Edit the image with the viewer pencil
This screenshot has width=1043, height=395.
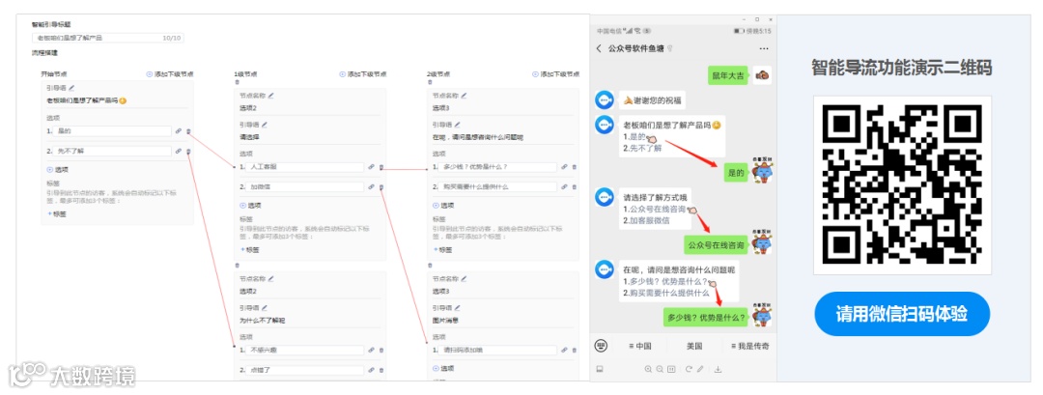click(x=700, y=369)
